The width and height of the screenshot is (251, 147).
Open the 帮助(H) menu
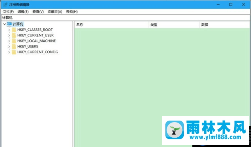[x=72, y=12]
